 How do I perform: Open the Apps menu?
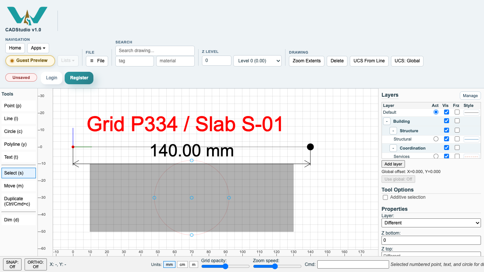tap(38, 48)
